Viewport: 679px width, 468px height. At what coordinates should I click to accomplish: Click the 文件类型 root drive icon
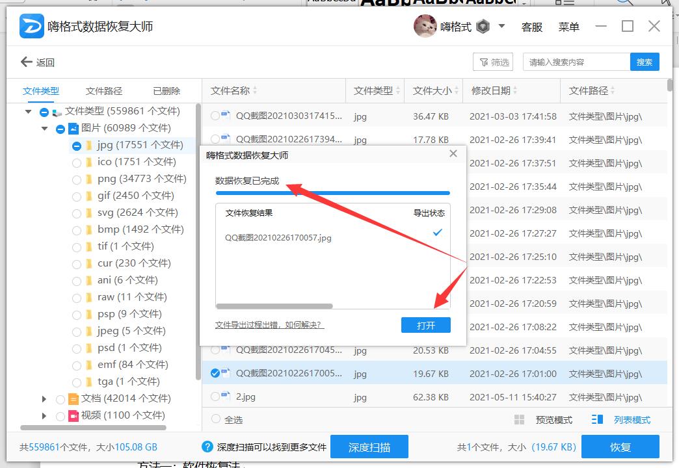point(57,112)
